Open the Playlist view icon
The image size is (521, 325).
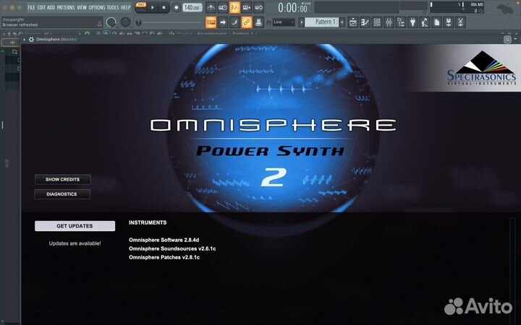[x=353, y=22]
